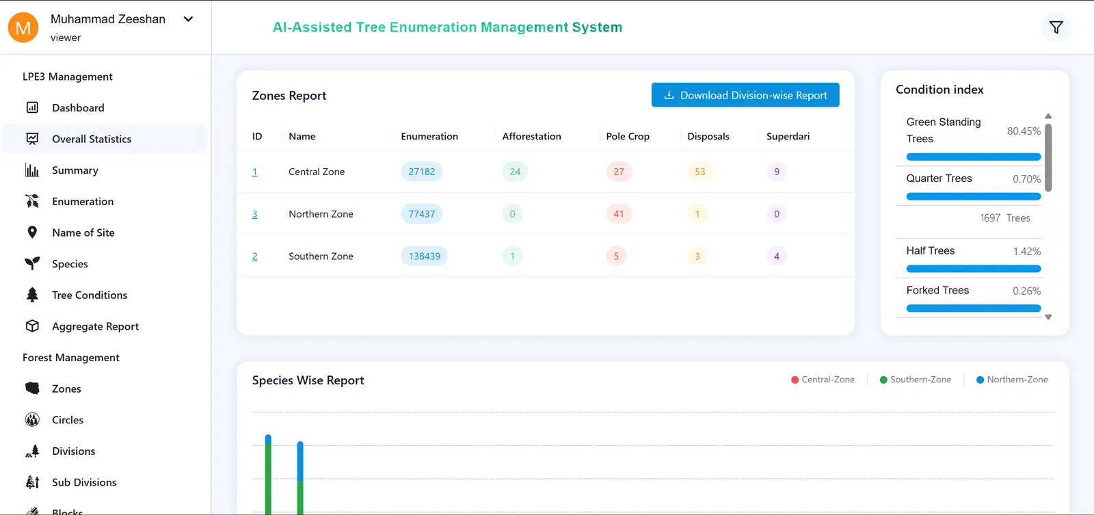Click the Divisions tree icon
This screenshot has height=515, width=1094.
click(x=32, y=451)
